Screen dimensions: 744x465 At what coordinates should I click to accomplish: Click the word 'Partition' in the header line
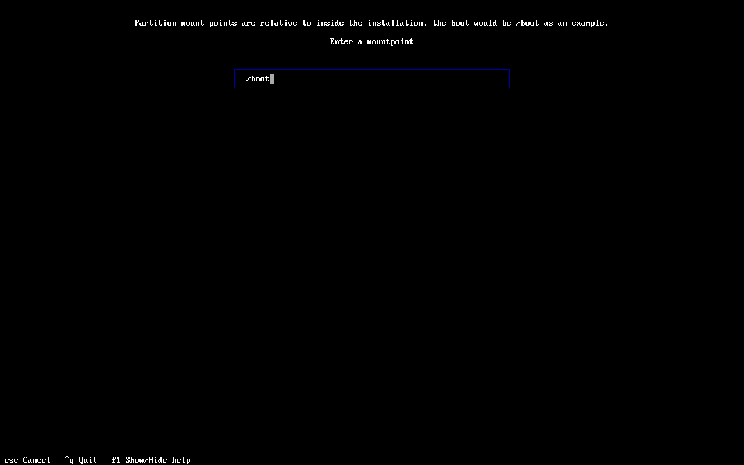pyautogui.click(x=155, y=23)
